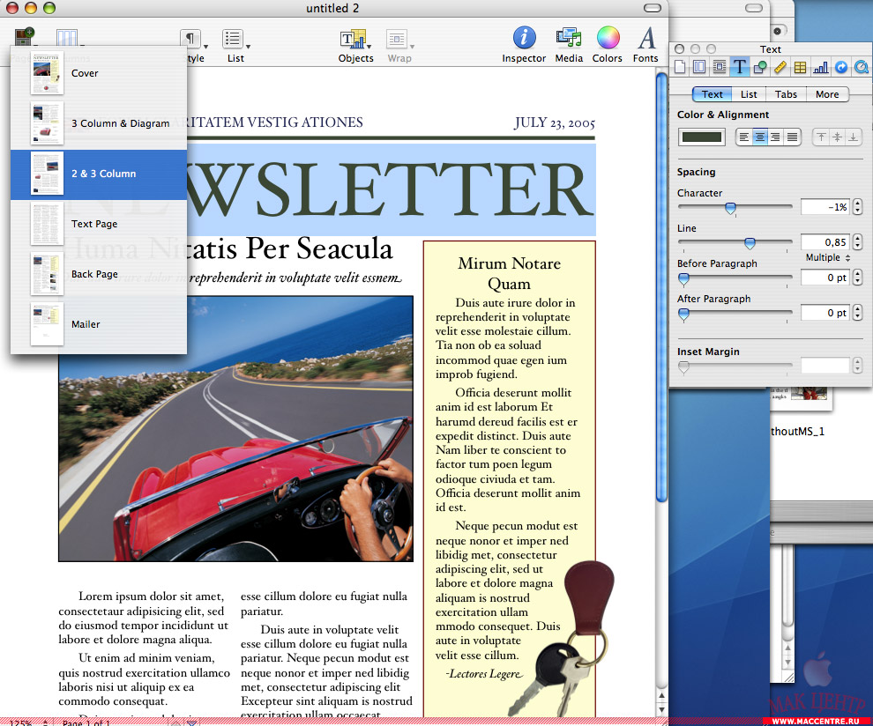Image resolution: width=873 pixels, height=726 pixels.
Task: Open the QuickTime inspector pane
Action: pyautogui.click(x=862, y=67)
